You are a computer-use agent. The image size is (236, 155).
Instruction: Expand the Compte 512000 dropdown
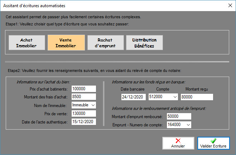[175, 97]
